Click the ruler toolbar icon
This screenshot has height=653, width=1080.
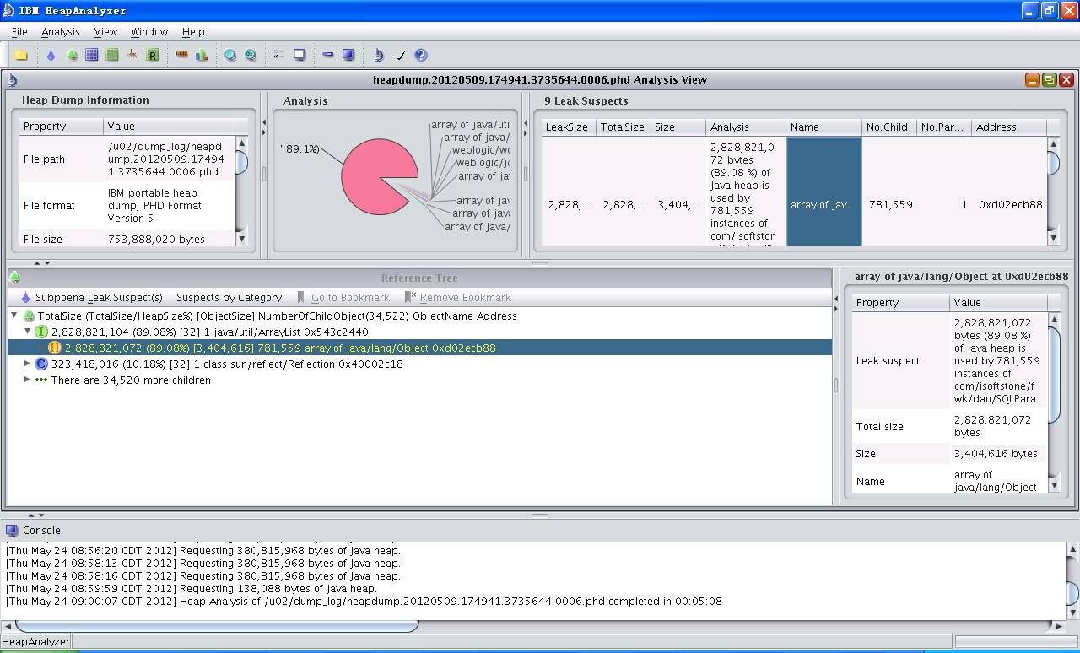tap(181, 55)
